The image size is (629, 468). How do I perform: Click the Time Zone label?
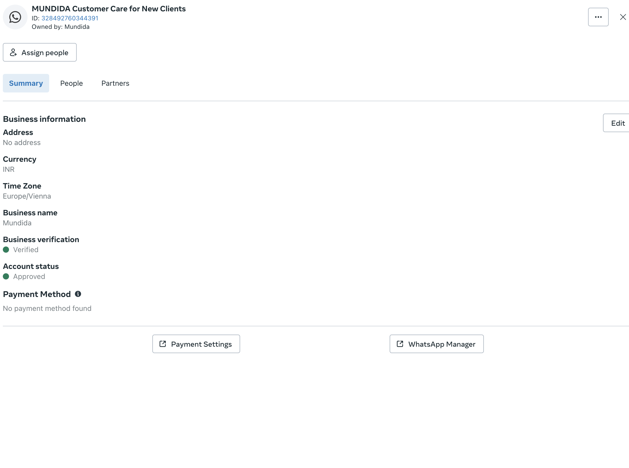22,186
